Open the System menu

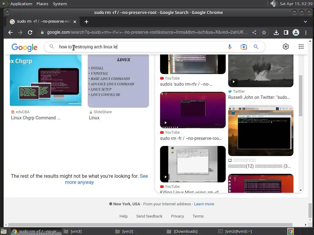[60, 4]
